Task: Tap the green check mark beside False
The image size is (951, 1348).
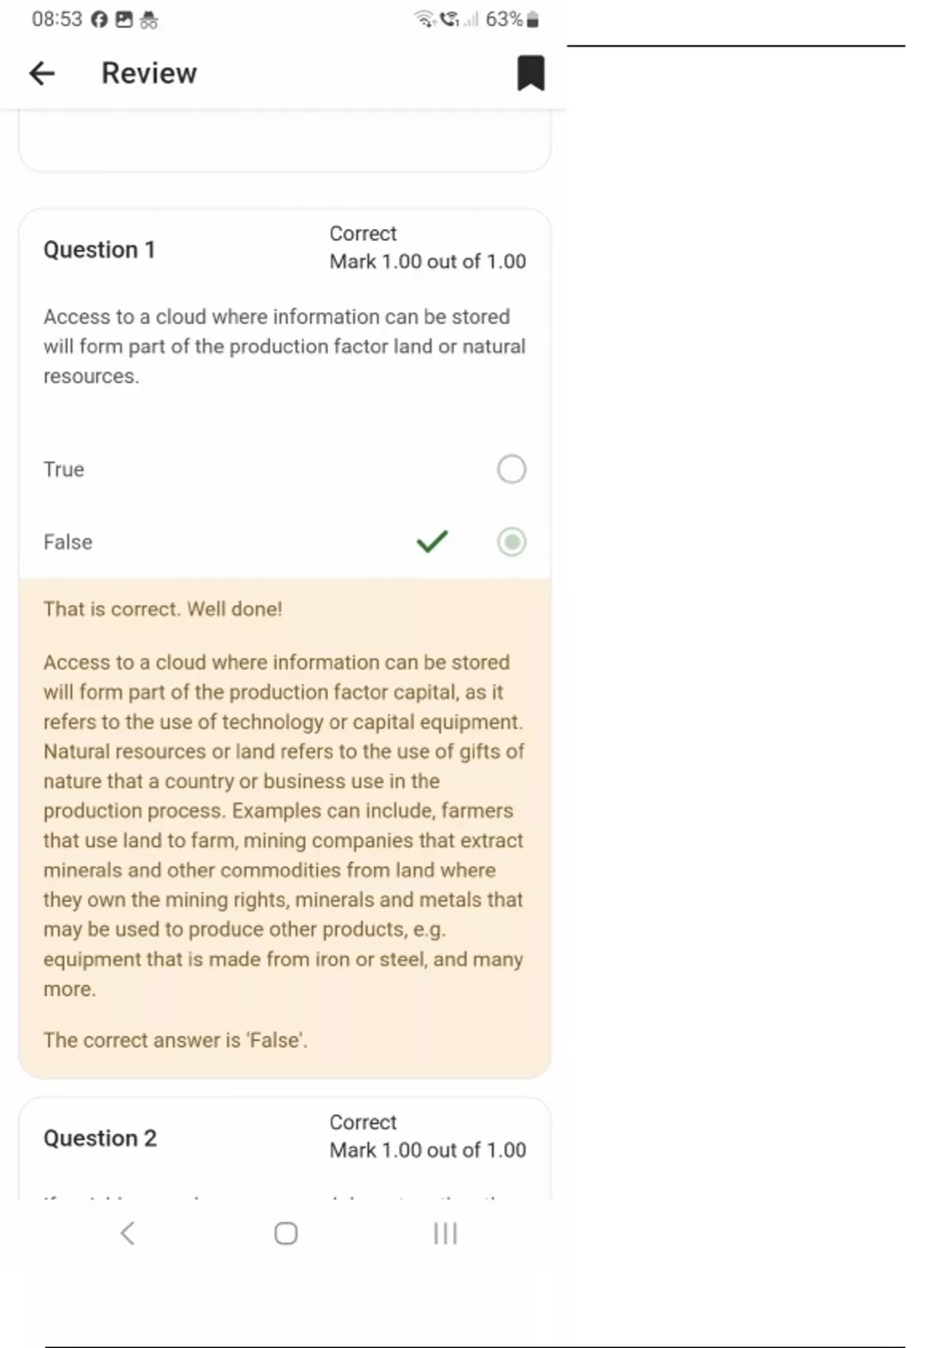Action: pos(432,542)
